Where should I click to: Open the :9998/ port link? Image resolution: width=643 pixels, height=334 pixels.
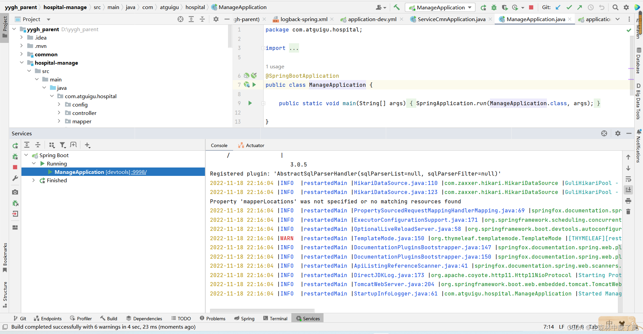(x=139, y=172)
